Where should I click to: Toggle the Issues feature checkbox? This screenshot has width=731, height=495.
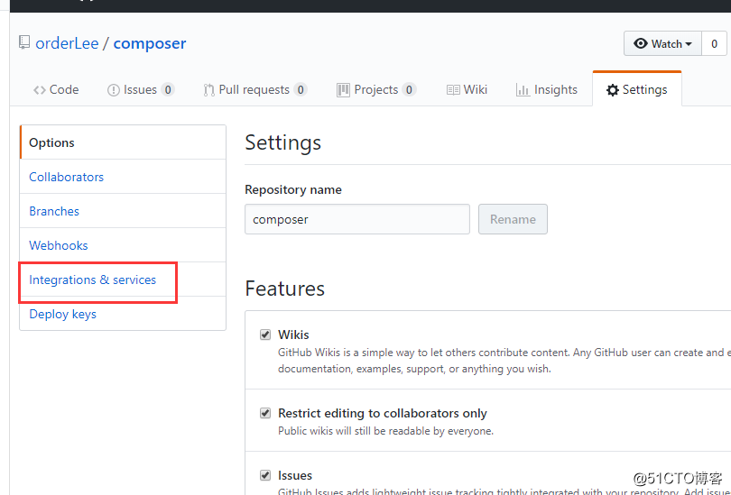click(265, 475)
